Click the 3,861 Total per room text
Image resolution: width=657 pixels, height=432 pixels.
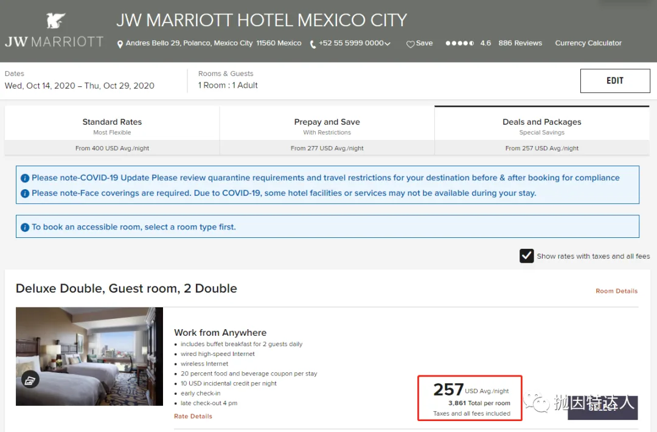479,403
